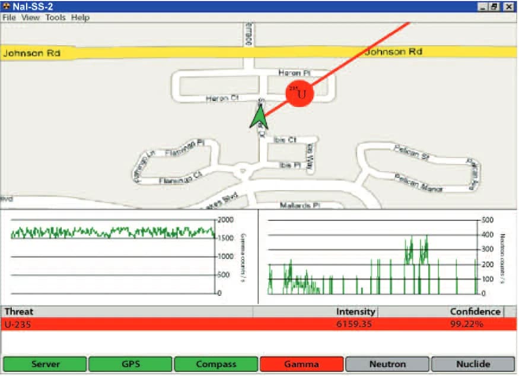Click the left Johnson Rd label

pos(32,53)
